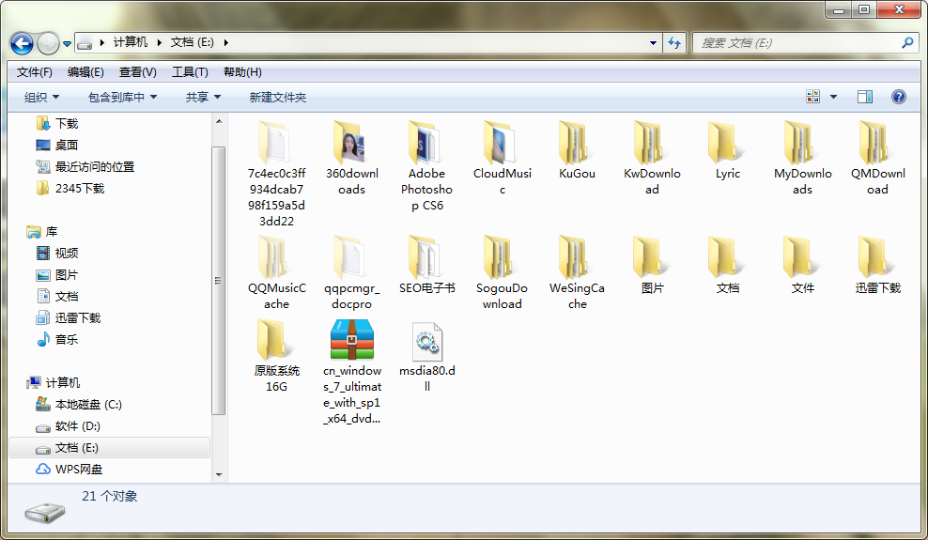Screen dimensions: 928x540
Task: Click the navigation pane down scroll arrow
Action: point(219,473)
